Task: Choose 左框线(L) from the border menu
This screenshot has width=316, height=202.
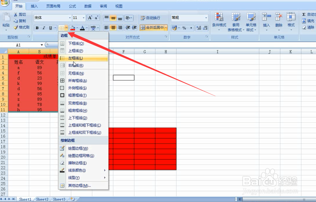Action: pos(83,58)
